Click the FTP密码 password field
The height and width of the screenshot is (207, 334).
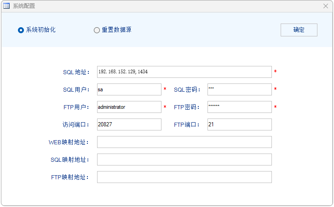[239, 107]
